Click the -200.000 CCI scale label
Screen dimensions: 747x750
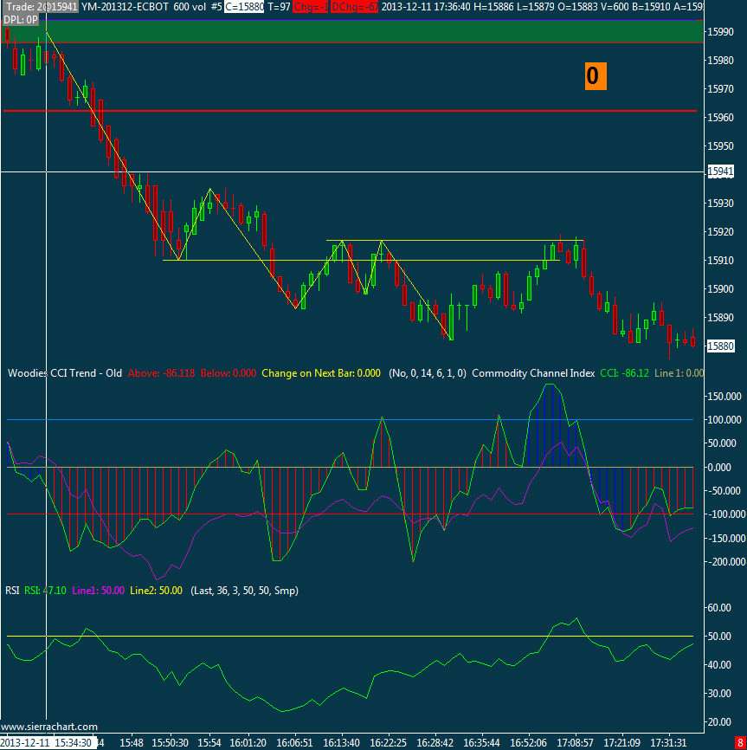click(x=724, y=561)
